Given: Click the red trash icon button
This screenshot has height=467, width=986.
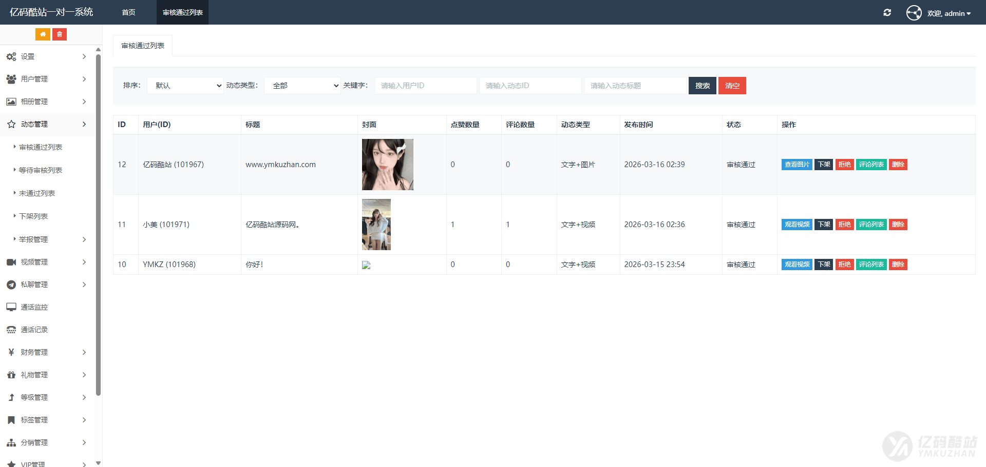Looking at the screenshot, I should tap(60, 34).
